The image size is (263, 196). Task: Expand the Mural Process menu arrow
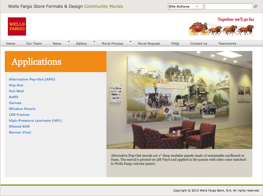[131, 41]
